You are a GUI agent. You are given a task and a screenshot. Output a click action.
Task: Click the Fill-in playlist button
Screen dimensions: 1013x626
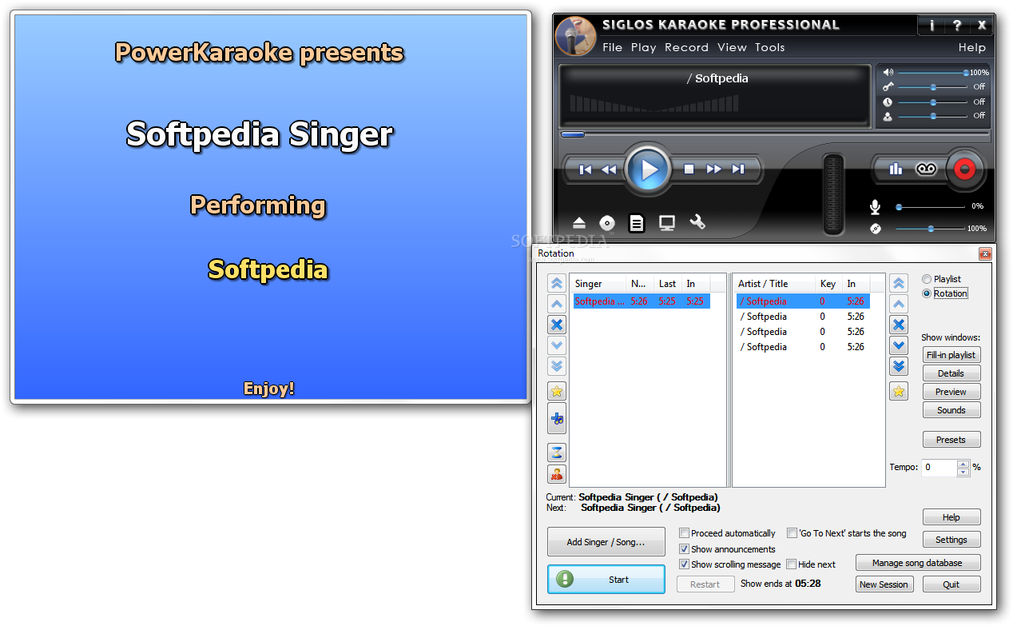point(951,355)
